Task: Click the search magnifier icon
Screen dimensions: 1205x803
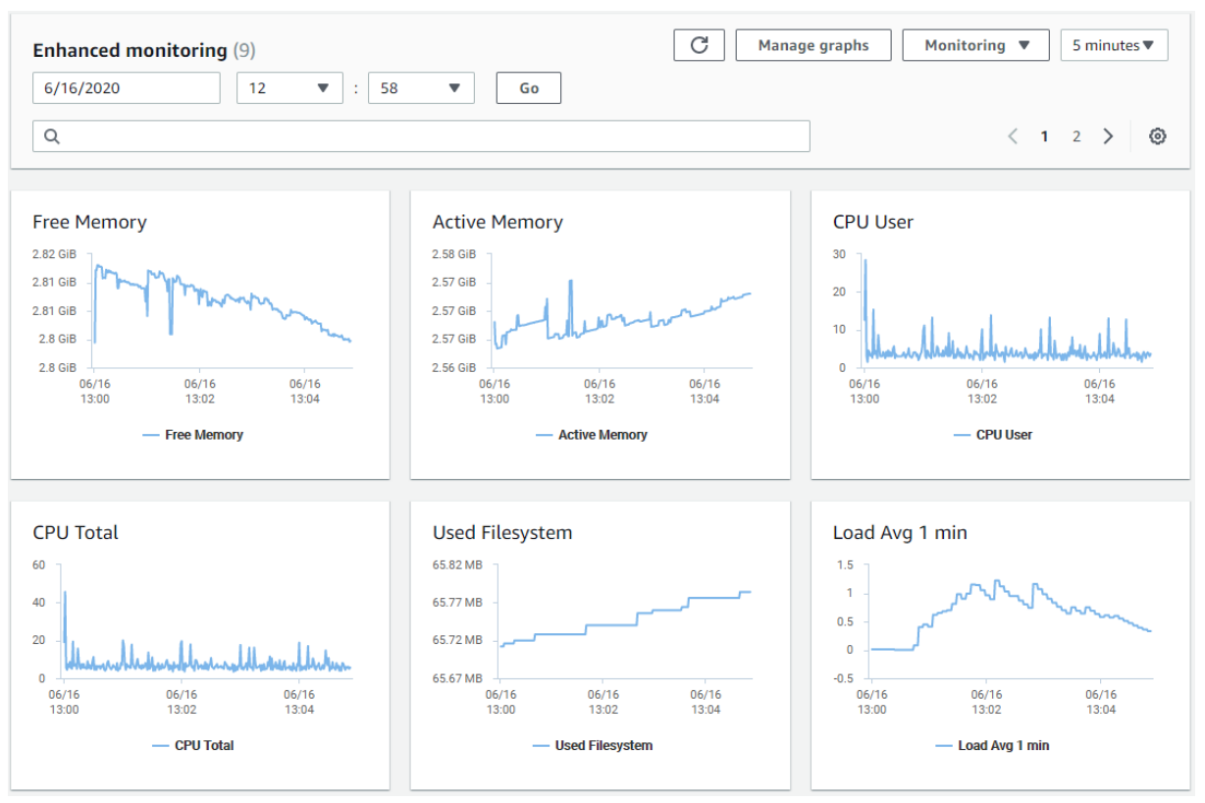Action: coord(52,136)
